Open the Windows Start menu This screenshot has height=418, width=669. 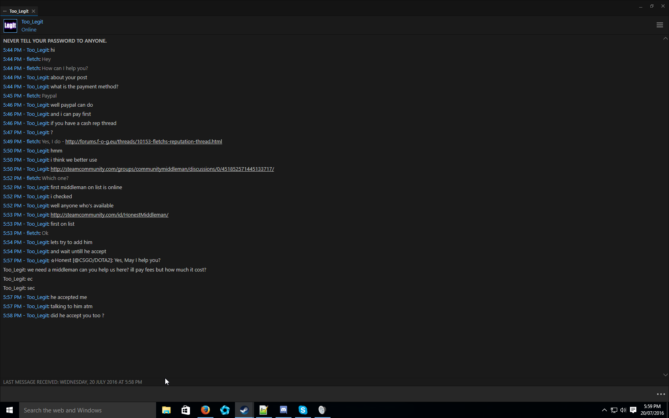coord(10,410)
